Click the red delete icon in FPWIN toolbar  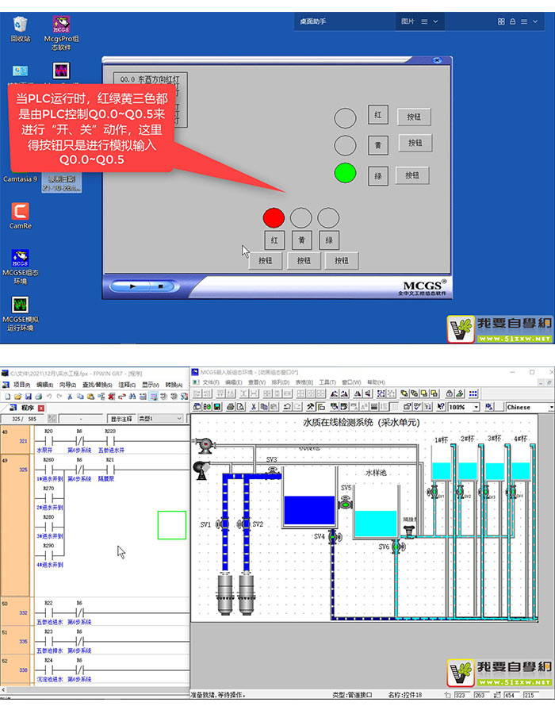point(111,396)
